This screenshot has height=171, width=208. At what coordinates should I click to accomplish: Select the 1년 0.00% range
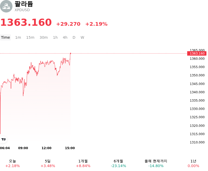coord(193,163)
